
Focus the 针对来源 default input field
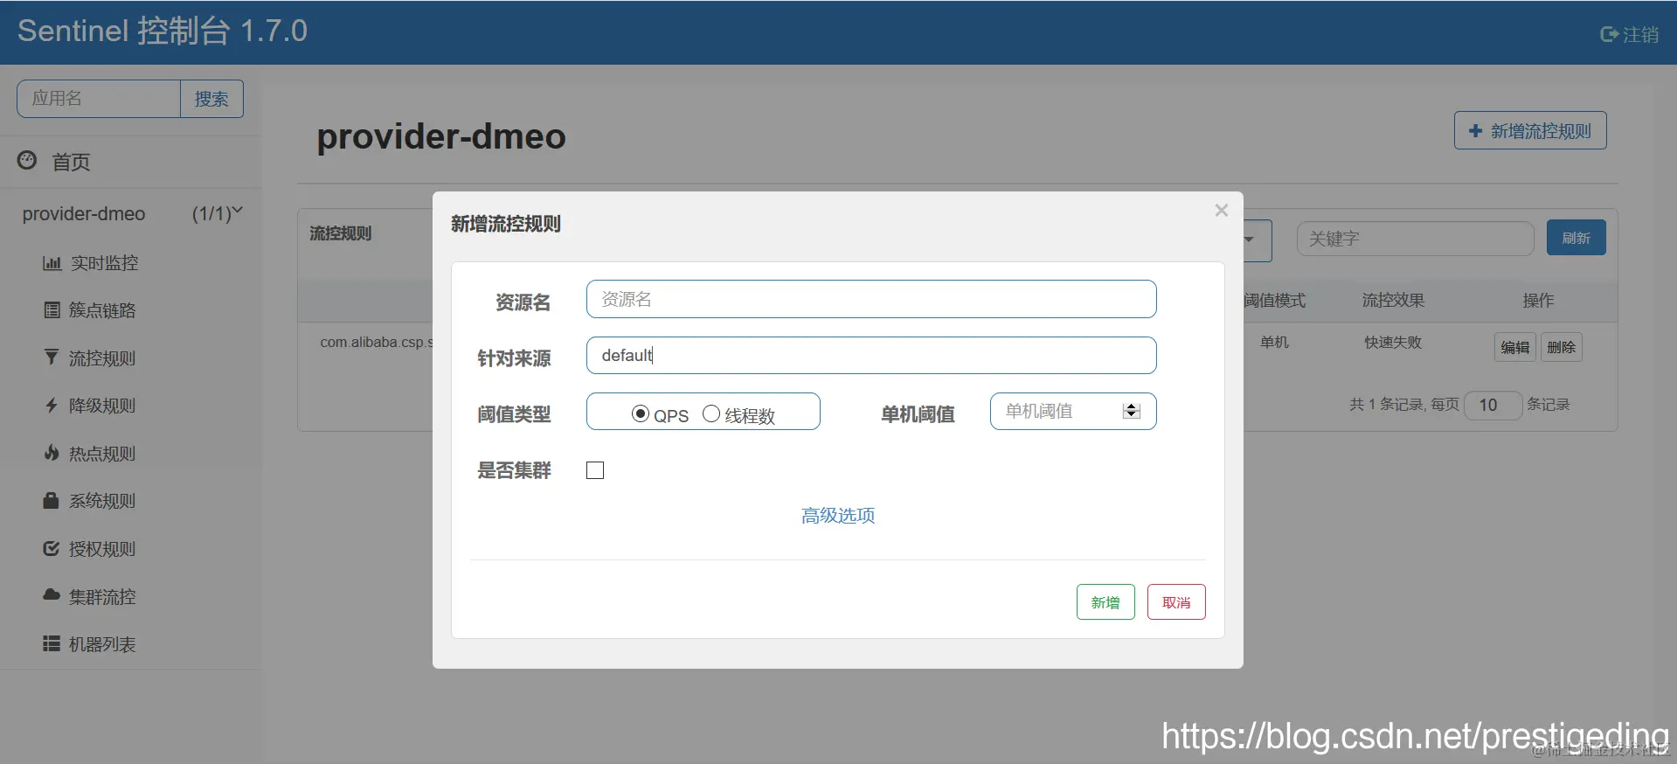click(x=871, y=355)
